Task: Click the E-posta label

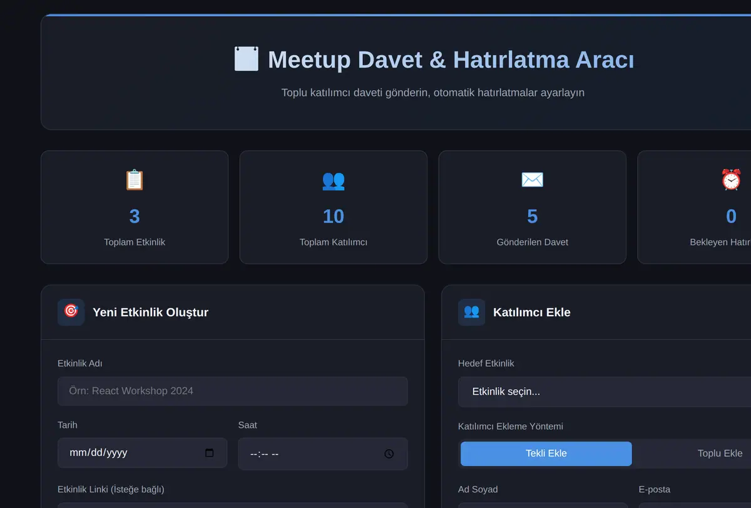Action: [655, 489]
